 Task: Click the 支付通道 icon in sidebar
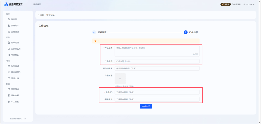tap(9, 32)
